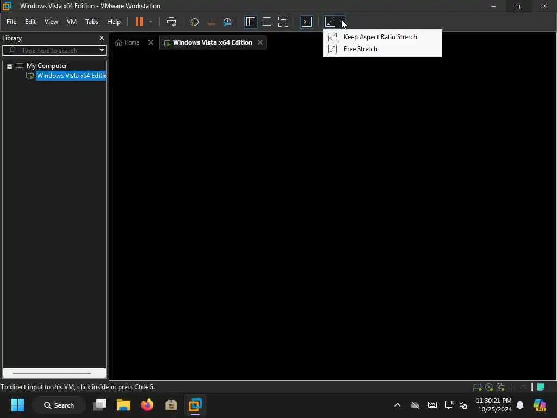Select My Computer in Library tree
The height and width of the screenshot is (418, 557).
click(x=47, y=66)
